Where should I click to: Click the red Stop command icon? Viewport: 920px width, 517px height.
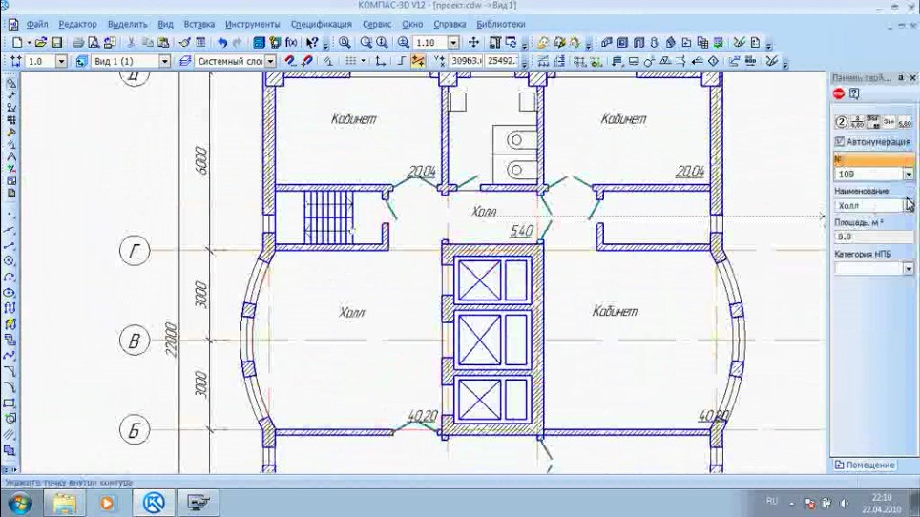pos(839,93)
